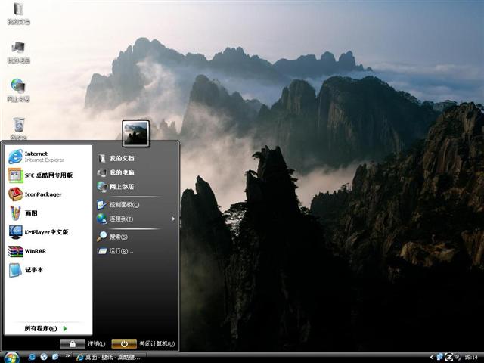Click the Windows Start orb
Viewport: 484px width, 363px height.
coord(11,356)
